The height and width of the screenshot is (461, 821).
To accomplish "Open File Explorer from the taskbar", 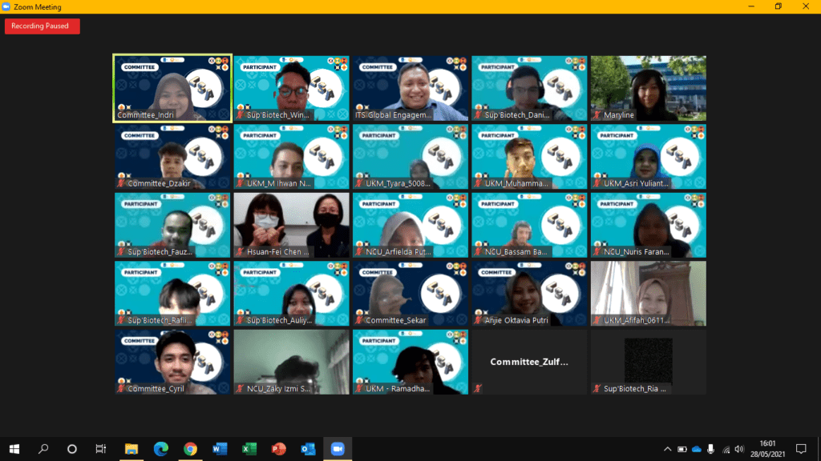I will 131,448.
